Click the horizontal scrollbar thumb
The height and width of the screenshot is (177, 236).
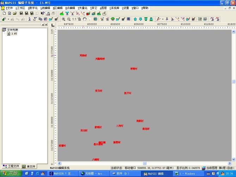(x=144, y=163)
